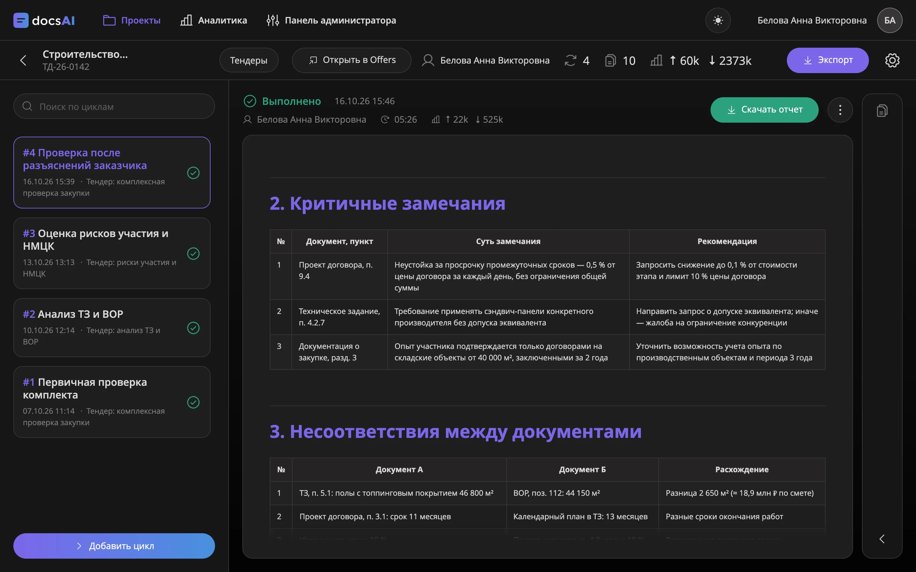
Task: Click status check icon on cycle #4
Action: [193, 173]
